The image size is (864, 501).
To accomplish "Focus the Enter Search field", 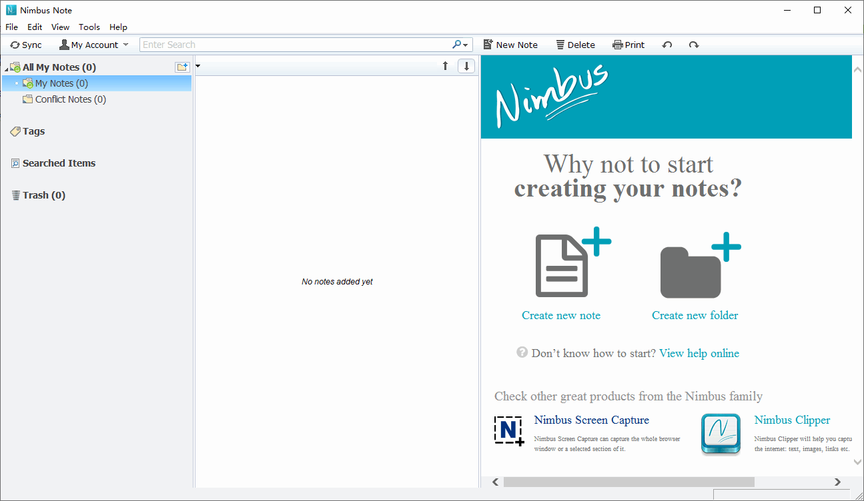I will pos(296,45).
